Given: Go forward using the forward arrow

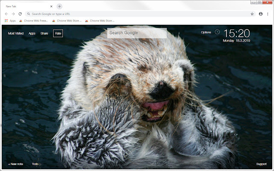Looking at the screenshot, I should pos(13,14).
